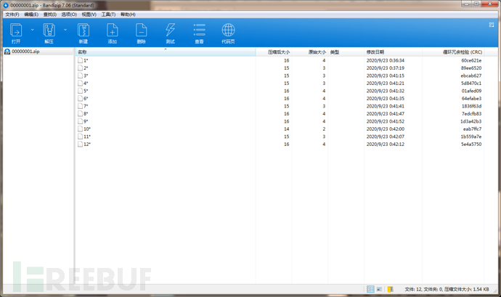Click the Bandizip title bar app icon
The width and height of the screenshot is (501, 297).
pos(6,5)
